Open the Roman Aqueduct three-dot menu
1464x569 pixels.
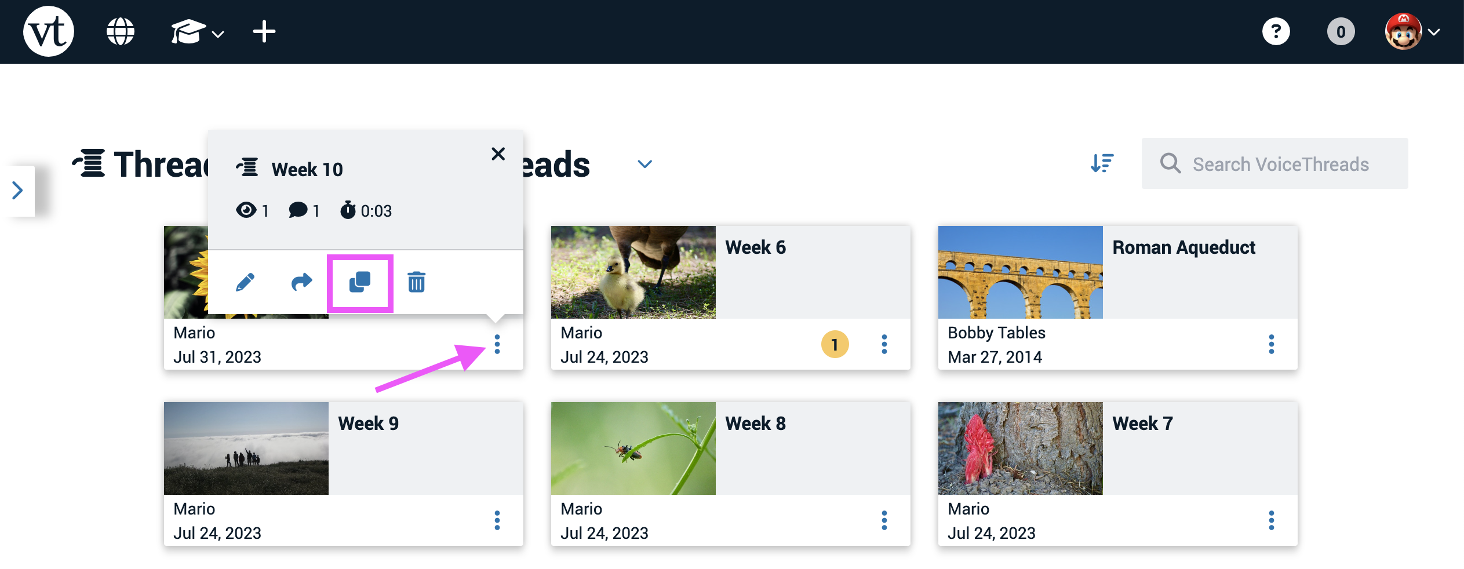click(1271, 344)
